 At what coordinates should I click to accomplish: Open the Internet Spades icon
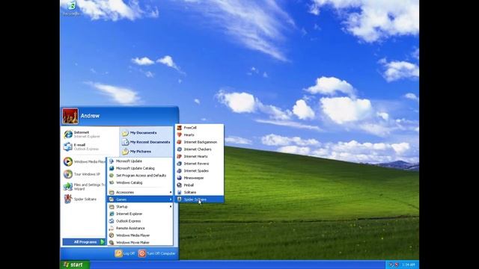[180, 171]
